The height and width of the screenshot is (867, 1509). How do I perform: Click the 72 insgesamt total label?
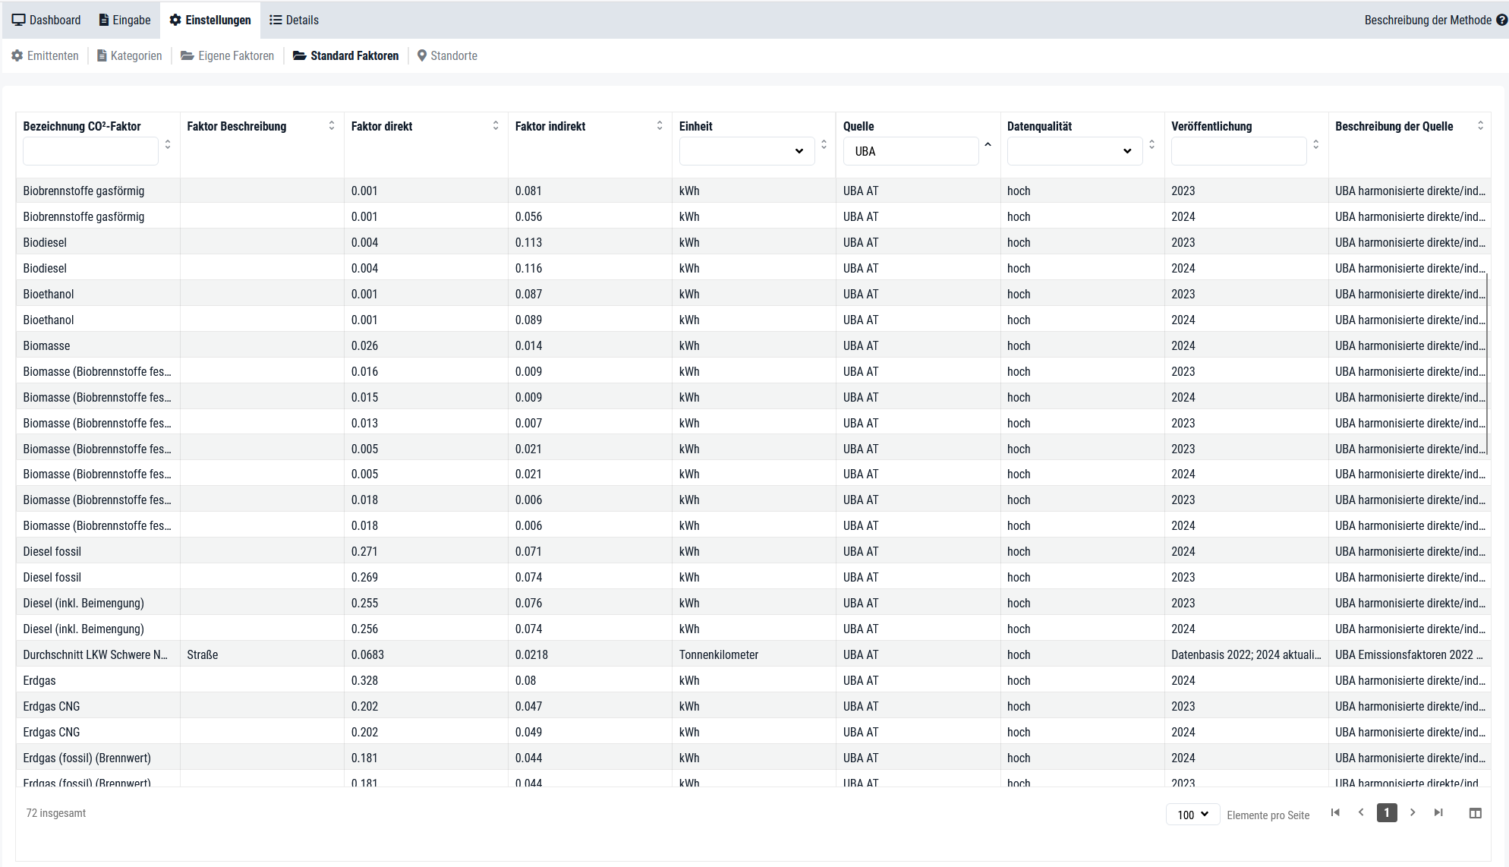point(56,813)
